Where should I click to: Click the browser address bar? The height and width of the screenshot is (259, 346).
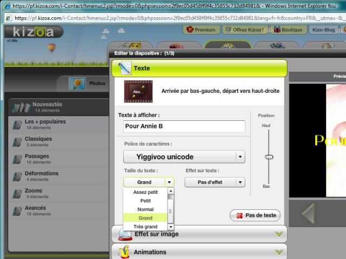[174, 18]
